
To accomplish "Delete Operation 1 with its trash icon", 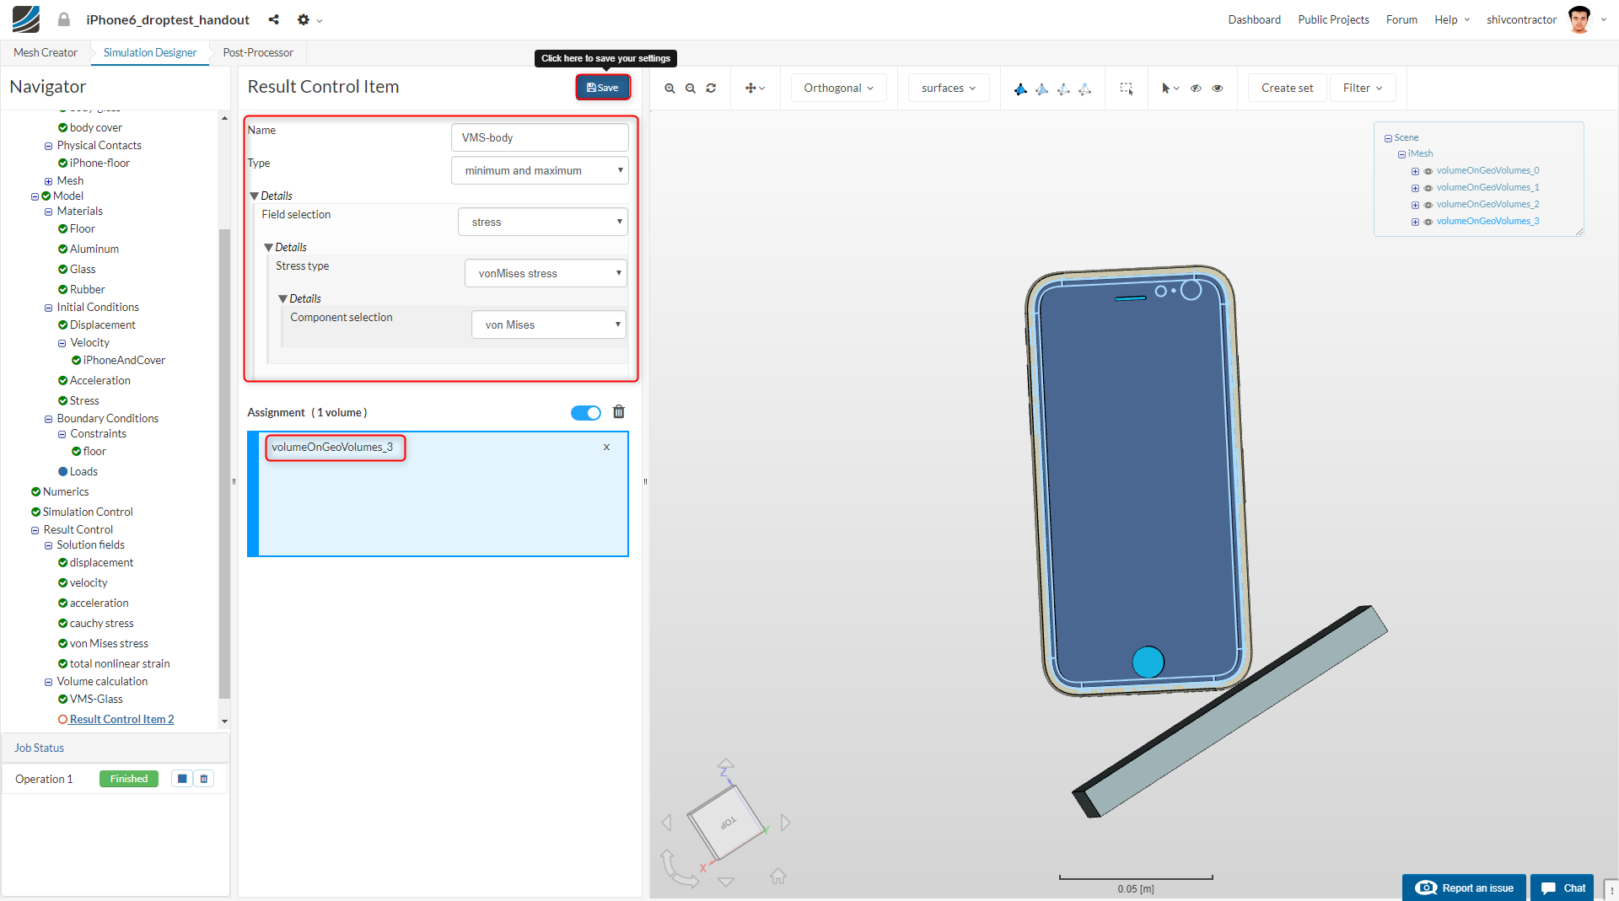I will point(204,779).
